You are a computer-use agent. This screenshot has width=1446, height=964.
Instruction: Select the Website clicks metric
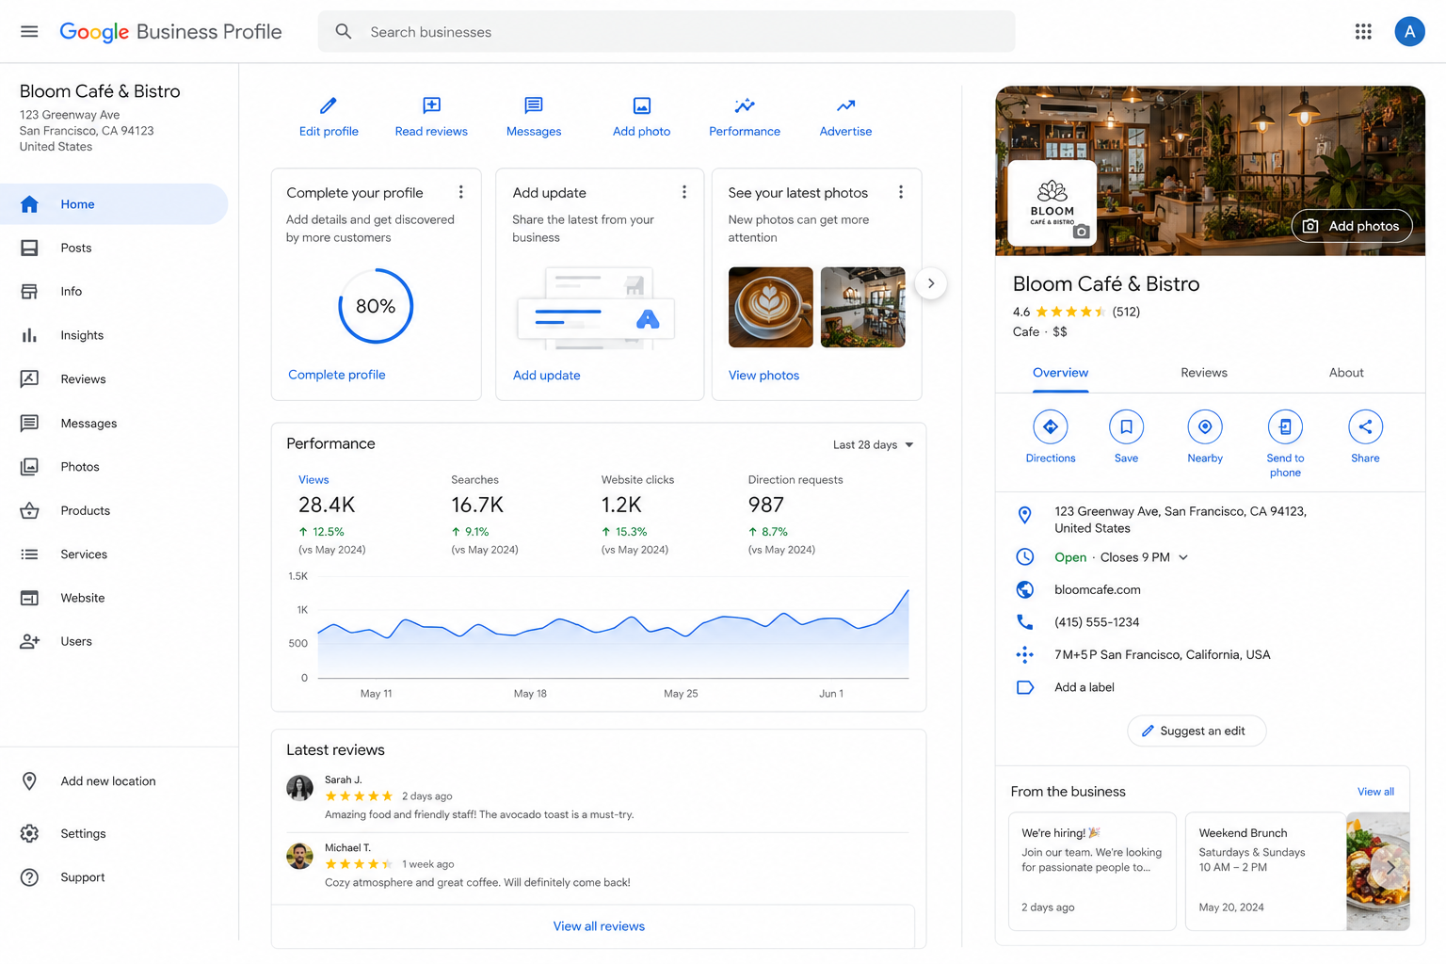(638, 515)
